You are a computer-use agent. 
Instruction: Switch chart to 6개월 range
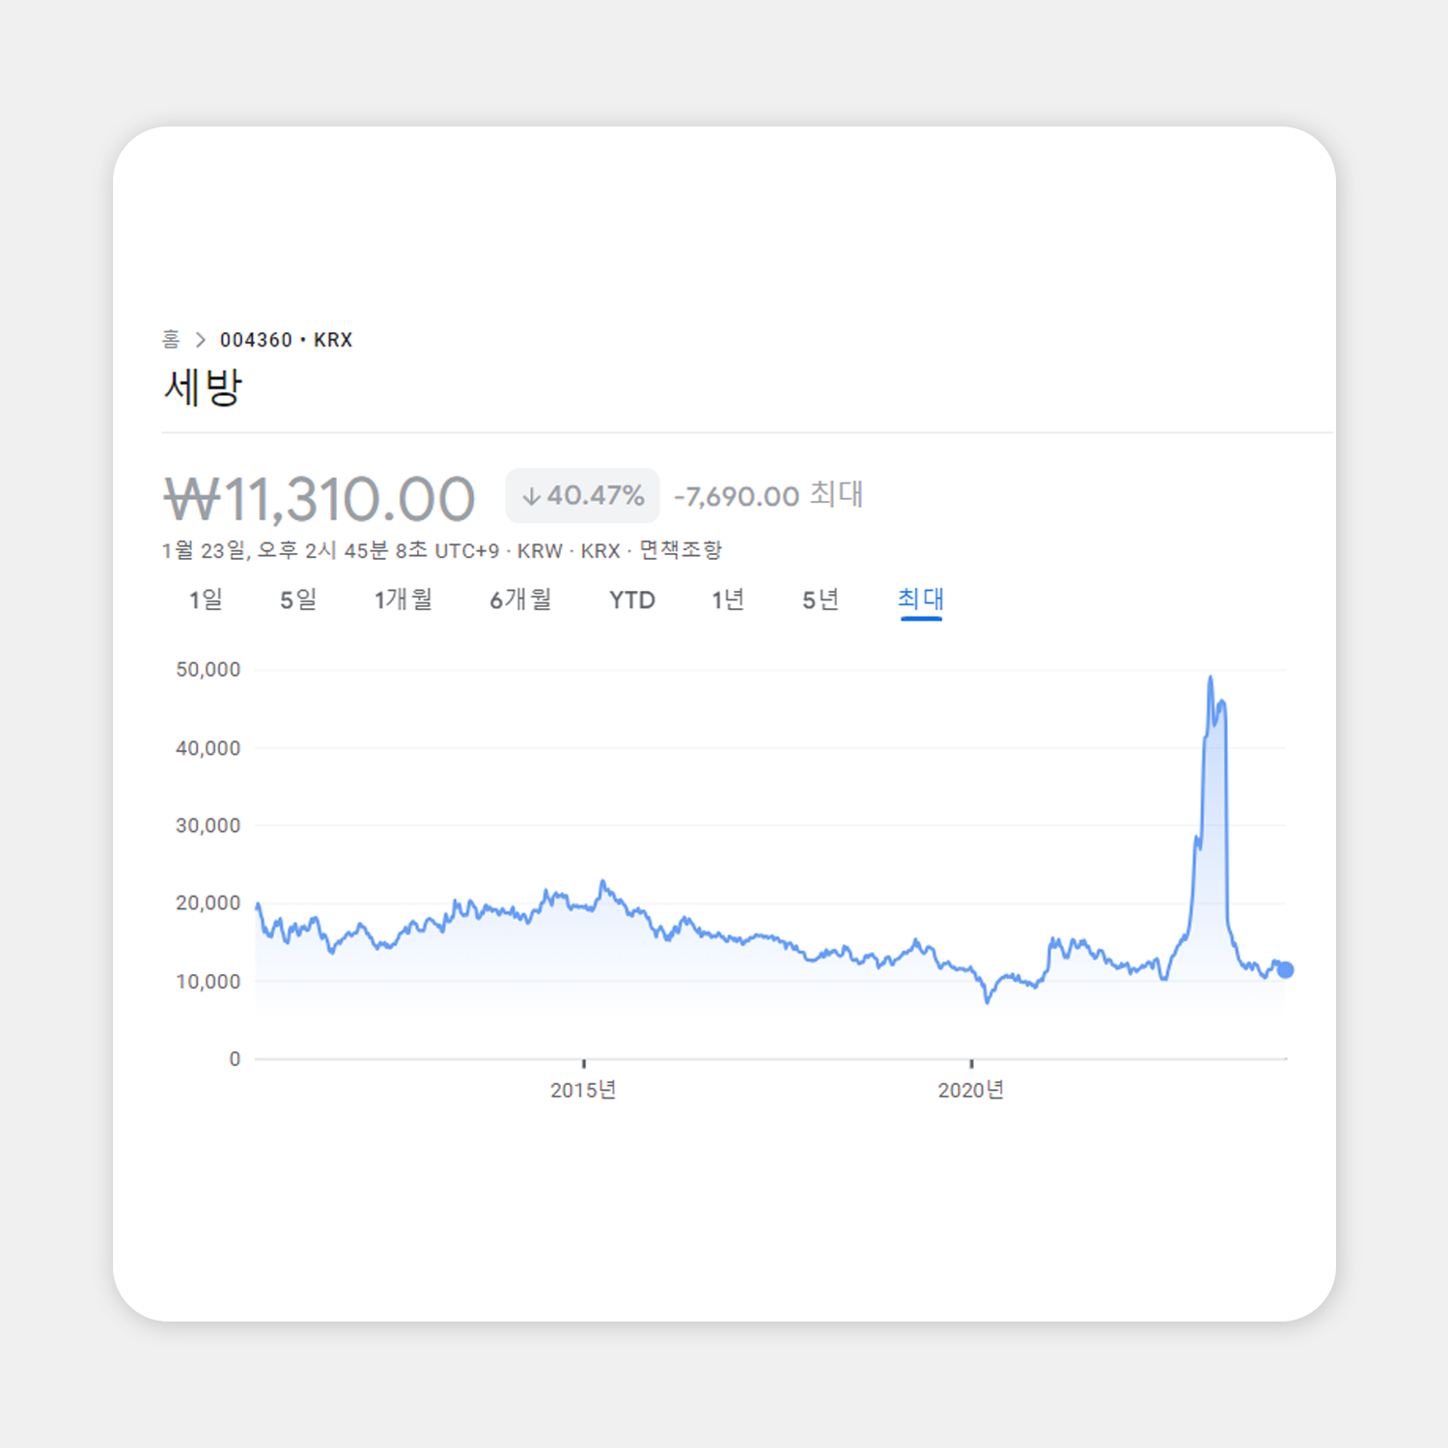click(520, 599)
